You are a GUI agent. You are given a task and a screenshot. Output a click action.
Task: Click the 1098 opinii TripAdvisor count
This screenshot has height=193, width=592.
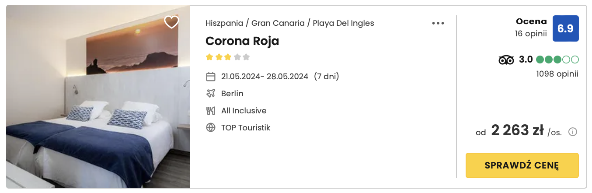(557, 74)
